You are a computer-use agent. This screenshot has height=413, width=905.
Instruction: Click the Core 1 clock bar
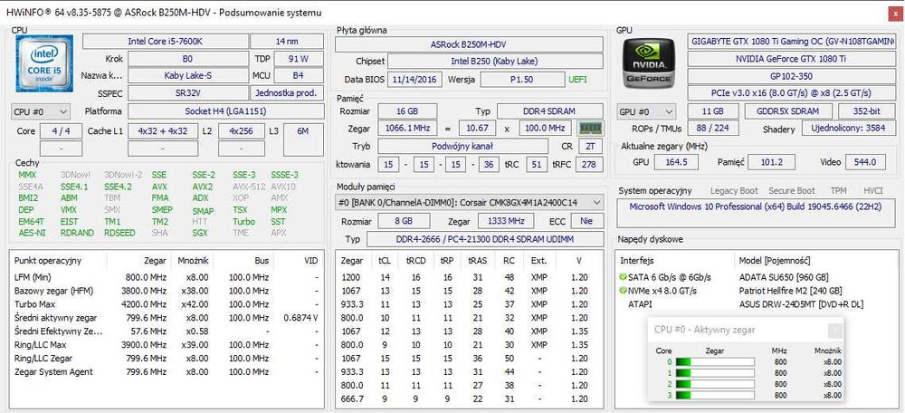[715, 373]
